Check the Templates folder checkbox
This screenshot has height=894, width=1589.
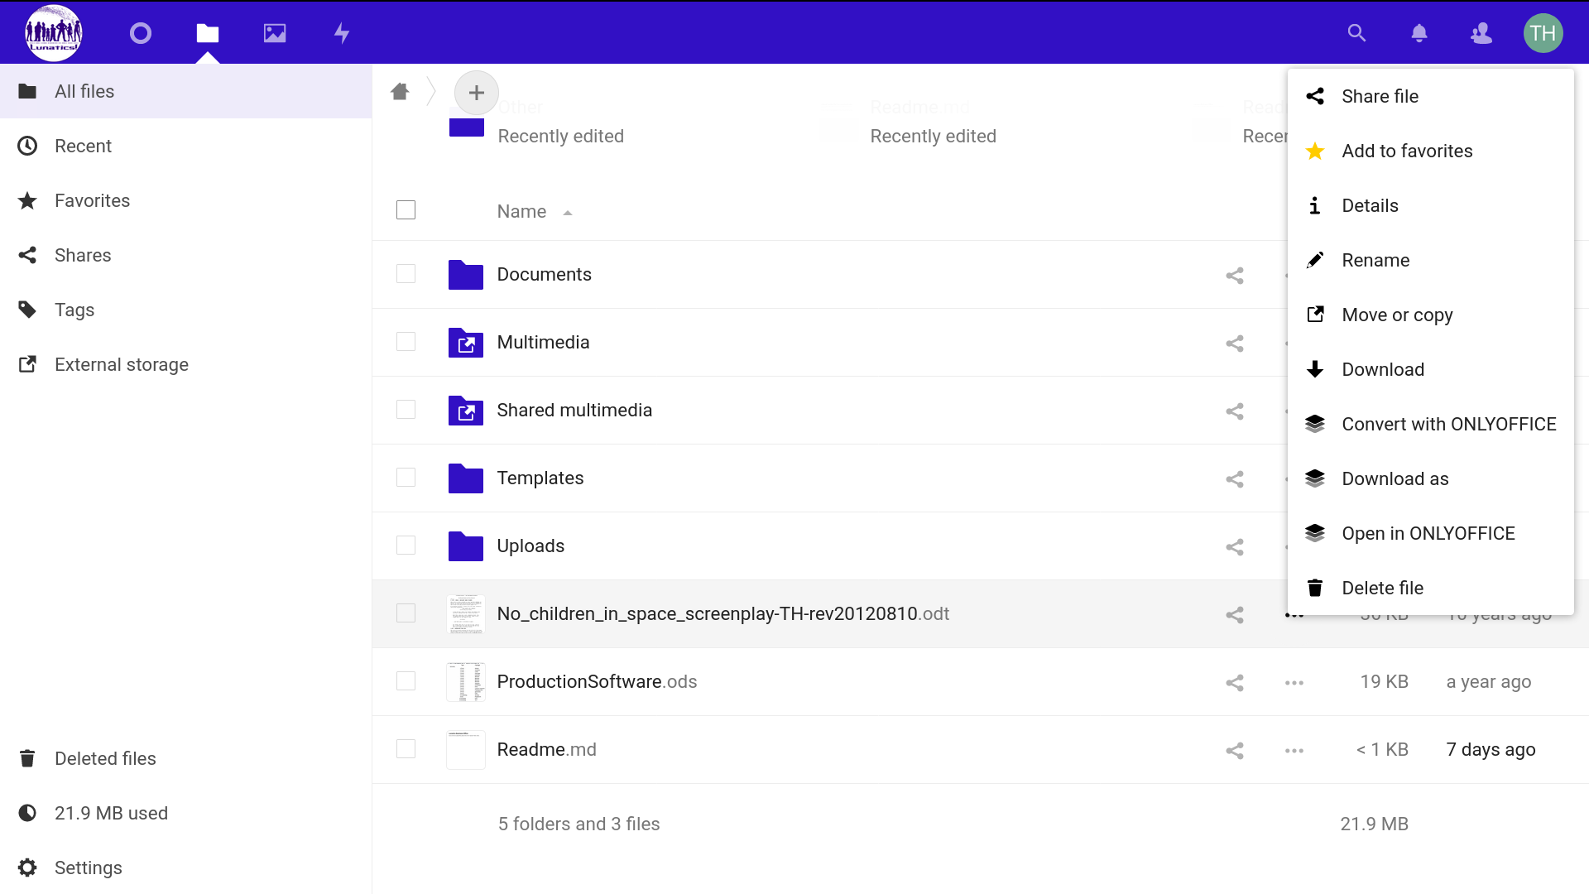(406, 478)
